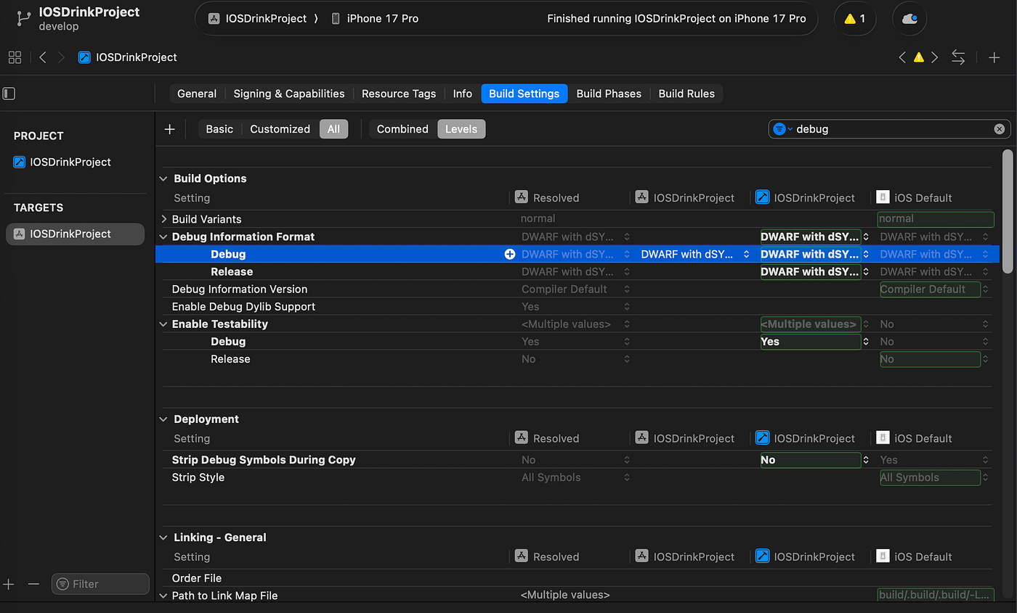The width and height of the screenshot is (1017, 613).
Task: Add a new target with the bottom plus
Action: pyautogui.click(x=9, y=584)
